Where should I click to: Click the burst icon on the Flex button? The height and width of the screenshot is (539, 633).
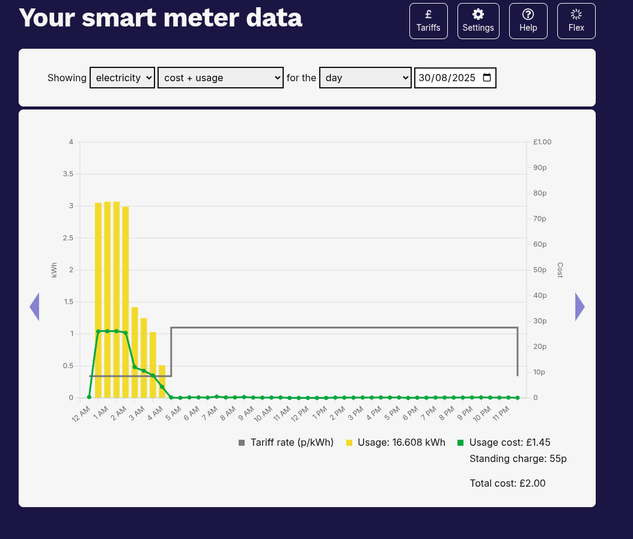click(x=576, y=13)
